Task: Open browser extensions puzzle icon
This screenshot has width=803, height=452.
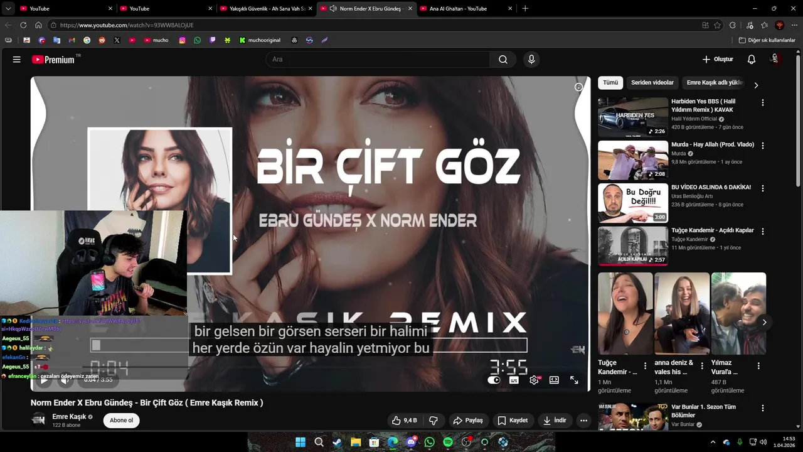Action: click(x=733, y=25)
